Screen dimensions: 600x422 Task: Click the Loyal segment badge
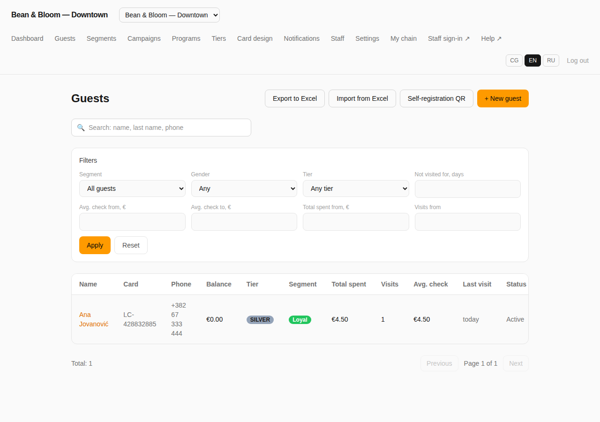(x=300, y=319)
